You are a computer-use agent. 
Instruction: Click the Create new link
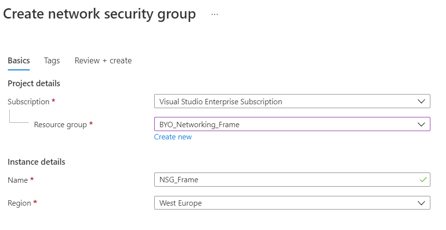tap(173, 137)
